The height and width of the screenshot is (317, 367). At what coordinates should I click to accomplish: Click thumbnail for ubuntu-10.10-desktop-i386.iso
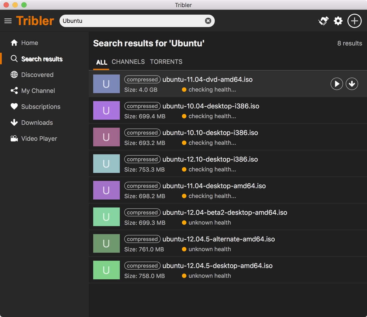pyautogui.click(x=106, y=137)
